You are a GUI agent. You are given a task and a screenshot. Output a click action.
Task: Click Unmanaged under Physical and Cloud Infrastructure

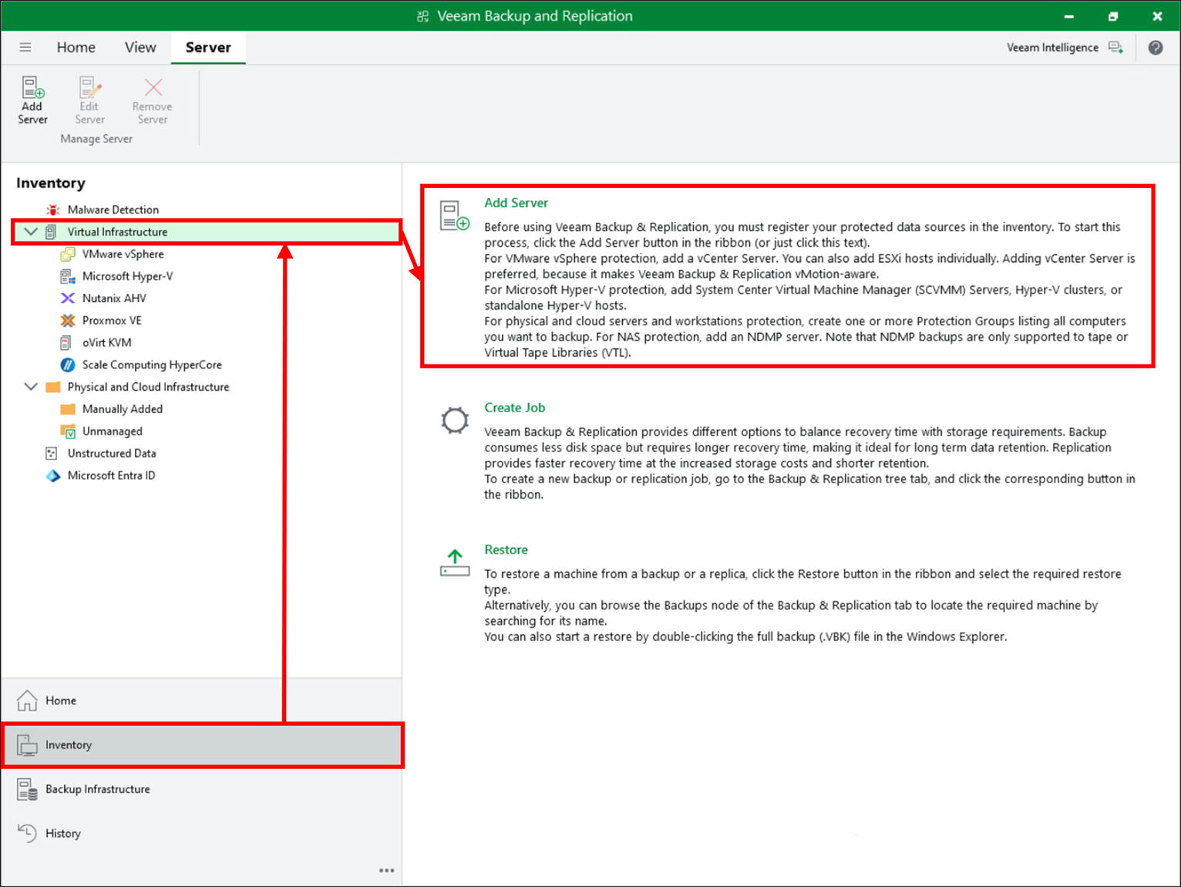112,431
